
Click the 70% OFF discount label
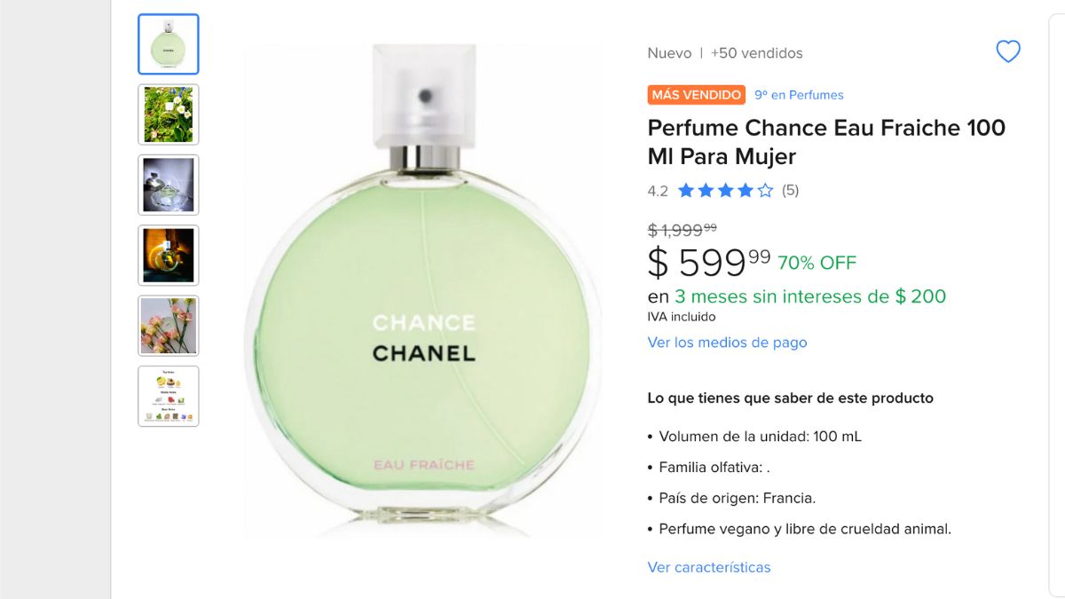coord(816,263)
